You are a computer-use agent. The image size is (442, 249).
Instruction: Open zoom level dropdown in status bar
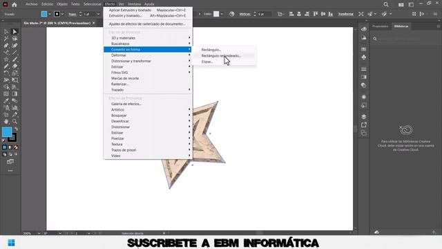click(39, 233)
